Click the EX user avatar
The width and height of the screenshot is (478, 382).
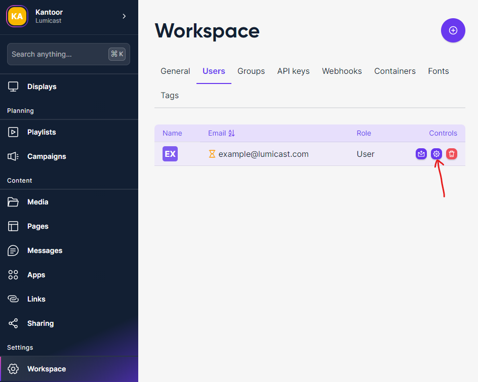(x=170, y=154)
